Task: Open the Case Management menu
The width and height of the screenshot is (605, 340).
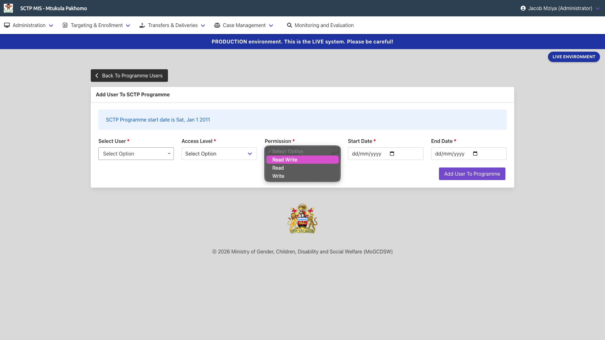Action: pyautogui.click(x=244, y=25)
